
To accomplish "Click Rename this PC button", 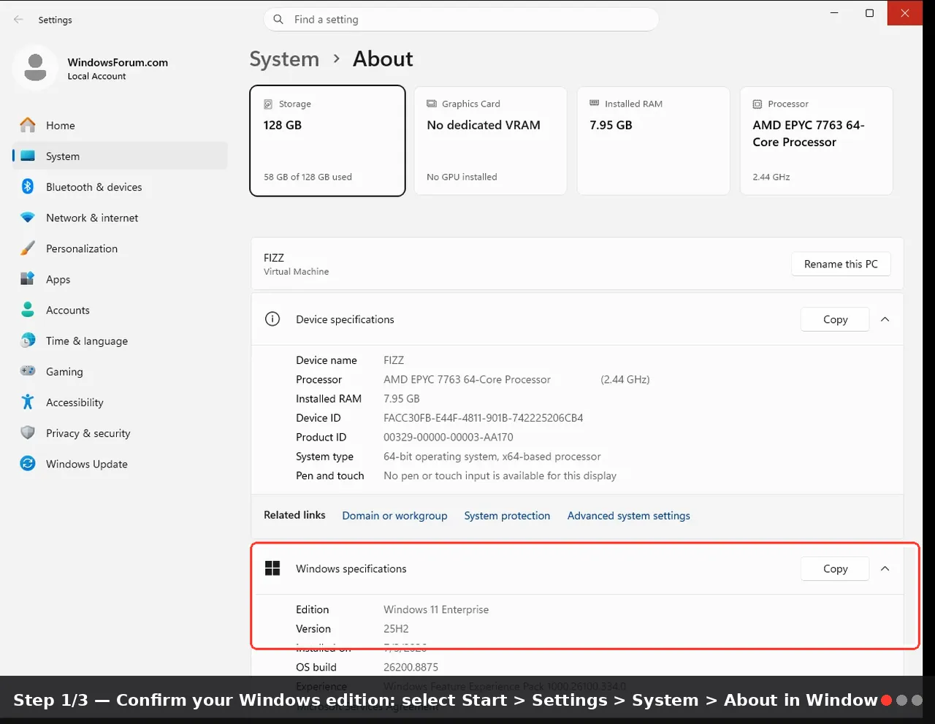I will [841, 264].
